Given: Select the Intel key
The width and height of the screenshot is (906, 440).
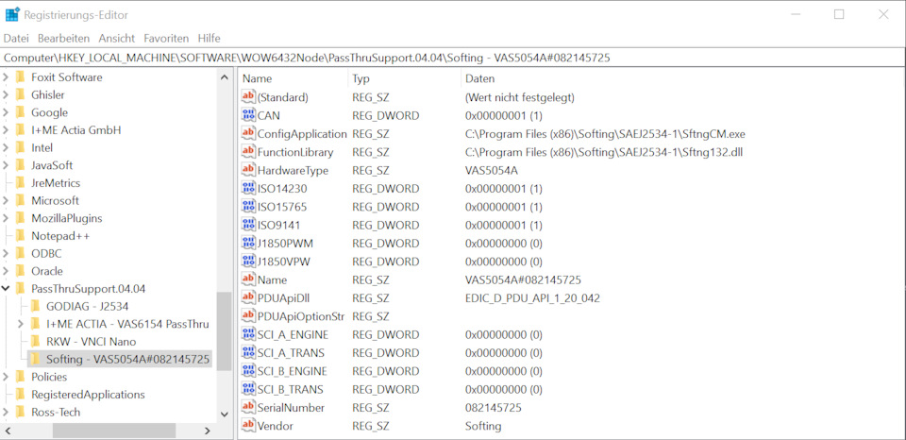Looking at the screenshot, I should (42, 147).
